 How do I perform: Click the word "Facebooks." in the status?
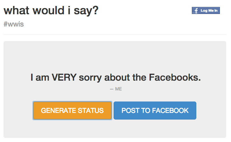point(175,77)
